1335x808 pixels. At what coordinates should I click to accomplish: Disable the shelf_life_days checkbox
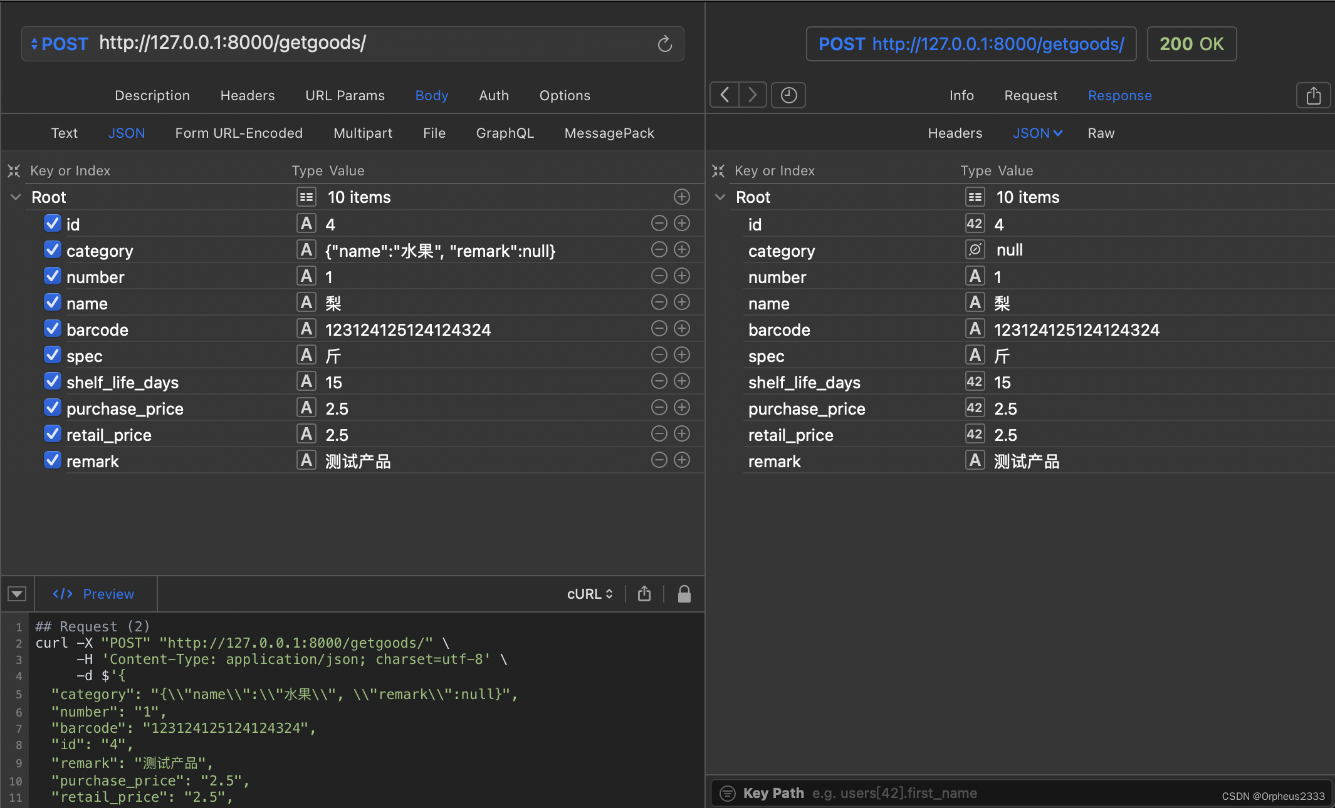53,381
